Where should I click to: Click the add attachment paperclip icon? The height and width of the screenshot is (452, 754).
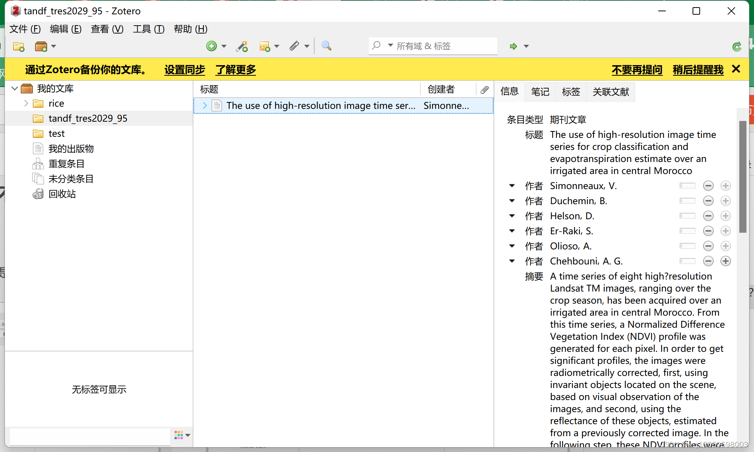coord(294,46)
